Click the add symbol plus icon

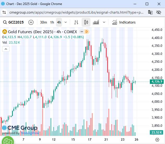(31, 22)
